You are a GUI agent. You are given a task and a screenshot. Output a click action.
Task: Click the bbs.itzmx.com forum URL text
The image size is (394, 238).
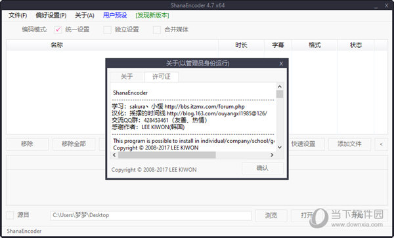pos(204,107)
